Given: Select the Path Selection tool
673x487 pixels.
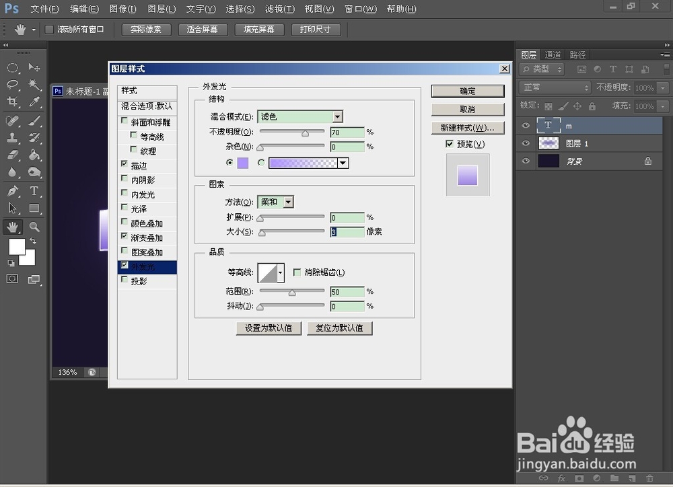Looking at the screenshot, I should (x=12, y=208).
